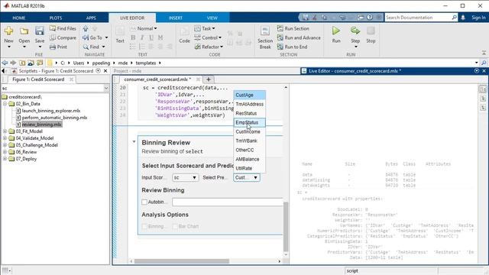Open launch_binning_explorer.mlx file

pyautogui.click(x=51, y=111)
